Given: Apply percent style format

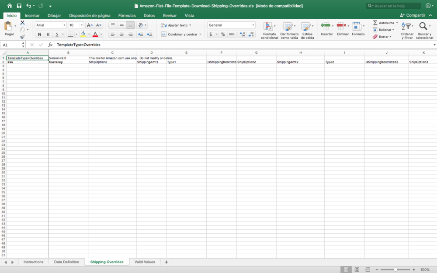Looking at the screenshot, I should [x=223, y=34].
